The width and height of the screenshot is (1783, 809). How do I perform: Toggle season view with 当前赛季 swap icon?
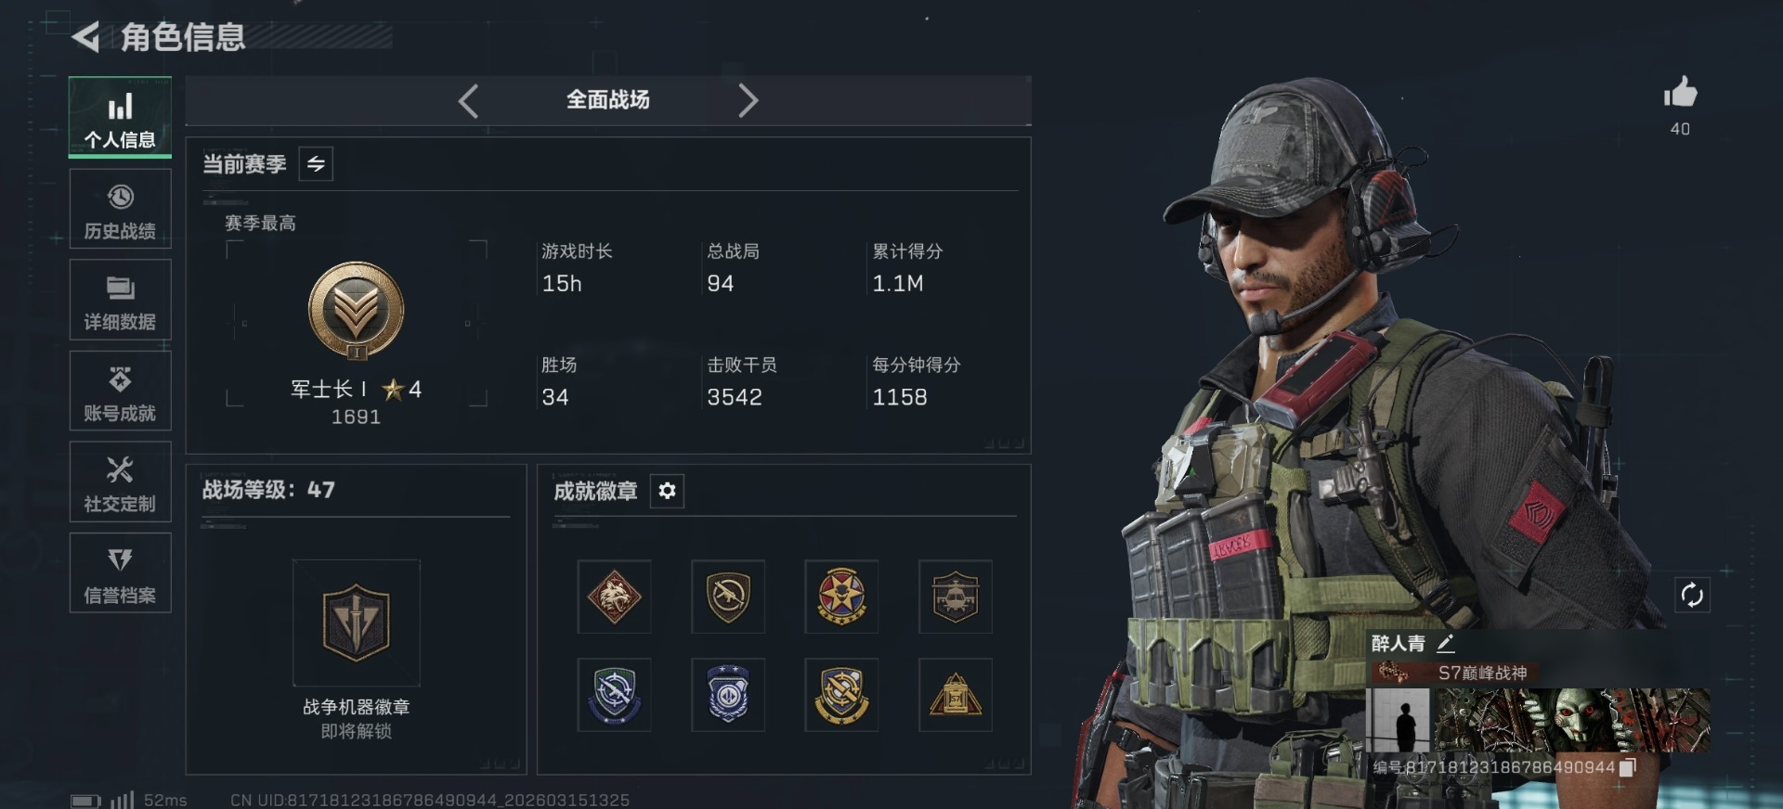pyautogui.click(x=316, y=164)
